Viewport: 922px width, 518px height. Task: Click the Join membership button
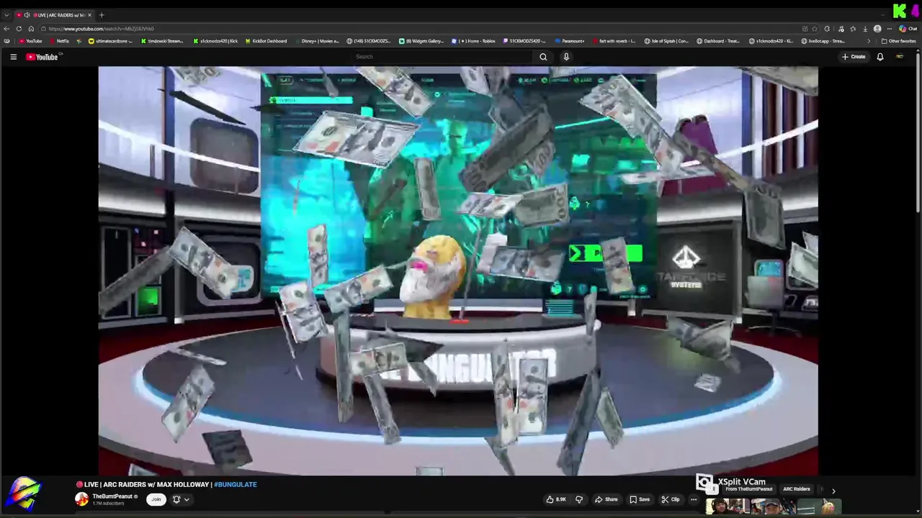pos(156,499)
